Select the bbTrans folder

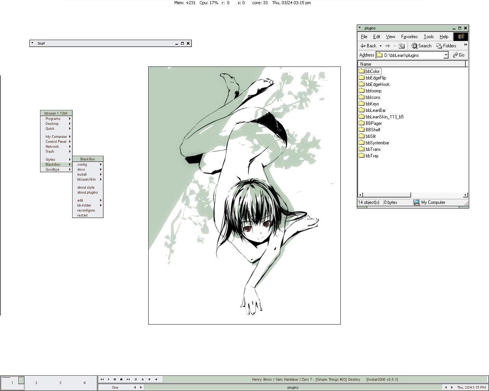(x=370, y=149)
